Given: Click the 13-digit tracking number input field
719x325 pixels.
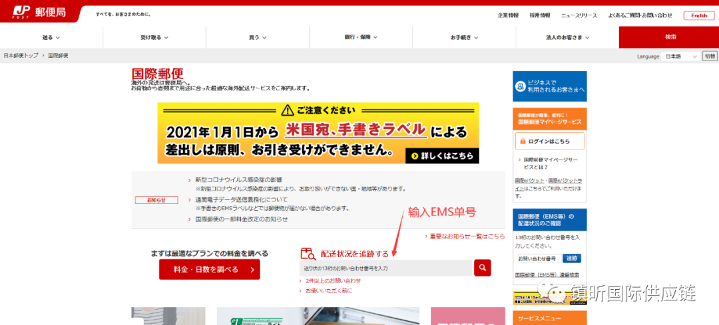Looking at the screenshot, I should click(385, 269).
